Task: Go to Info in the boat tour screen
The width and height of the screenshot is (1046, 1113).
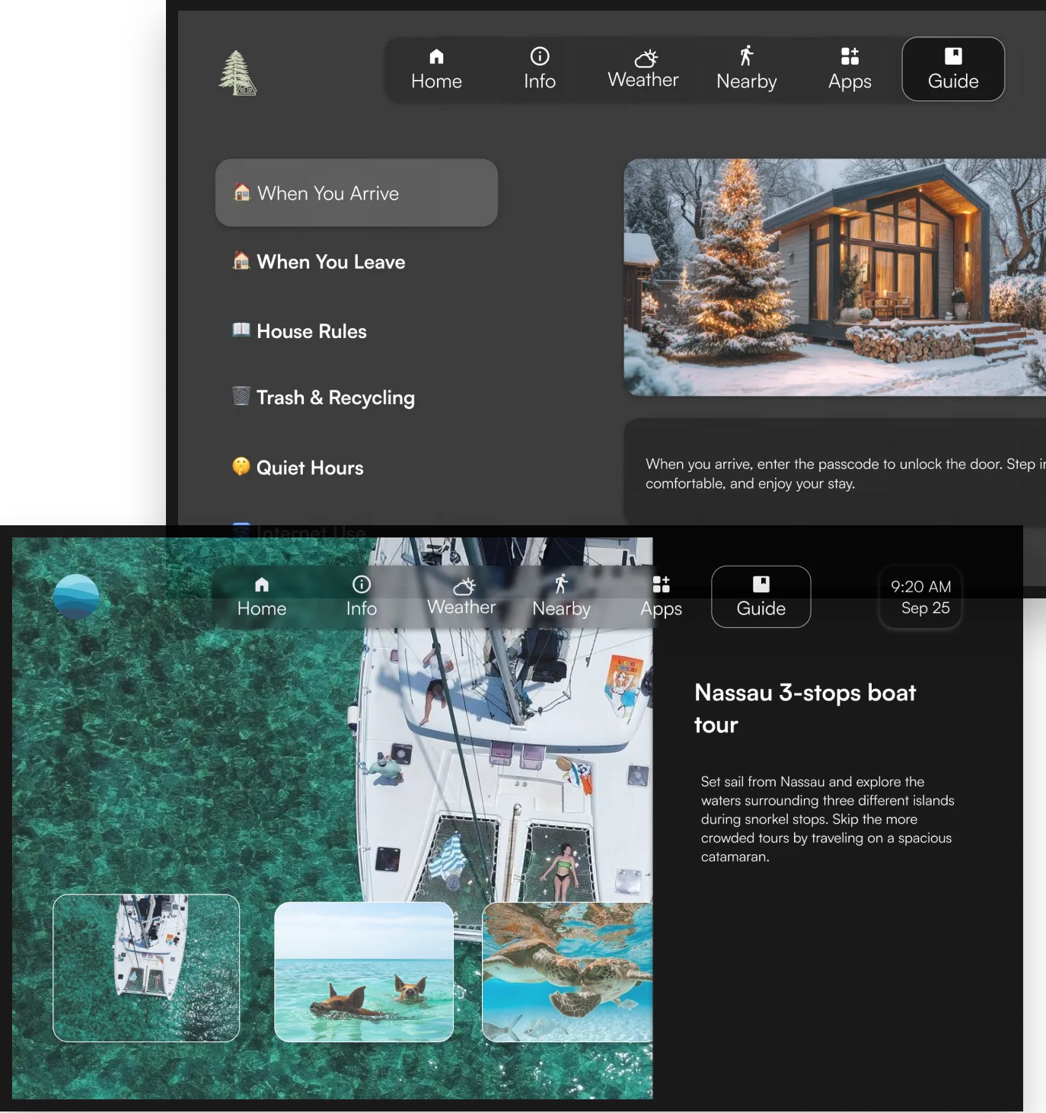Action: coord(362,597)
